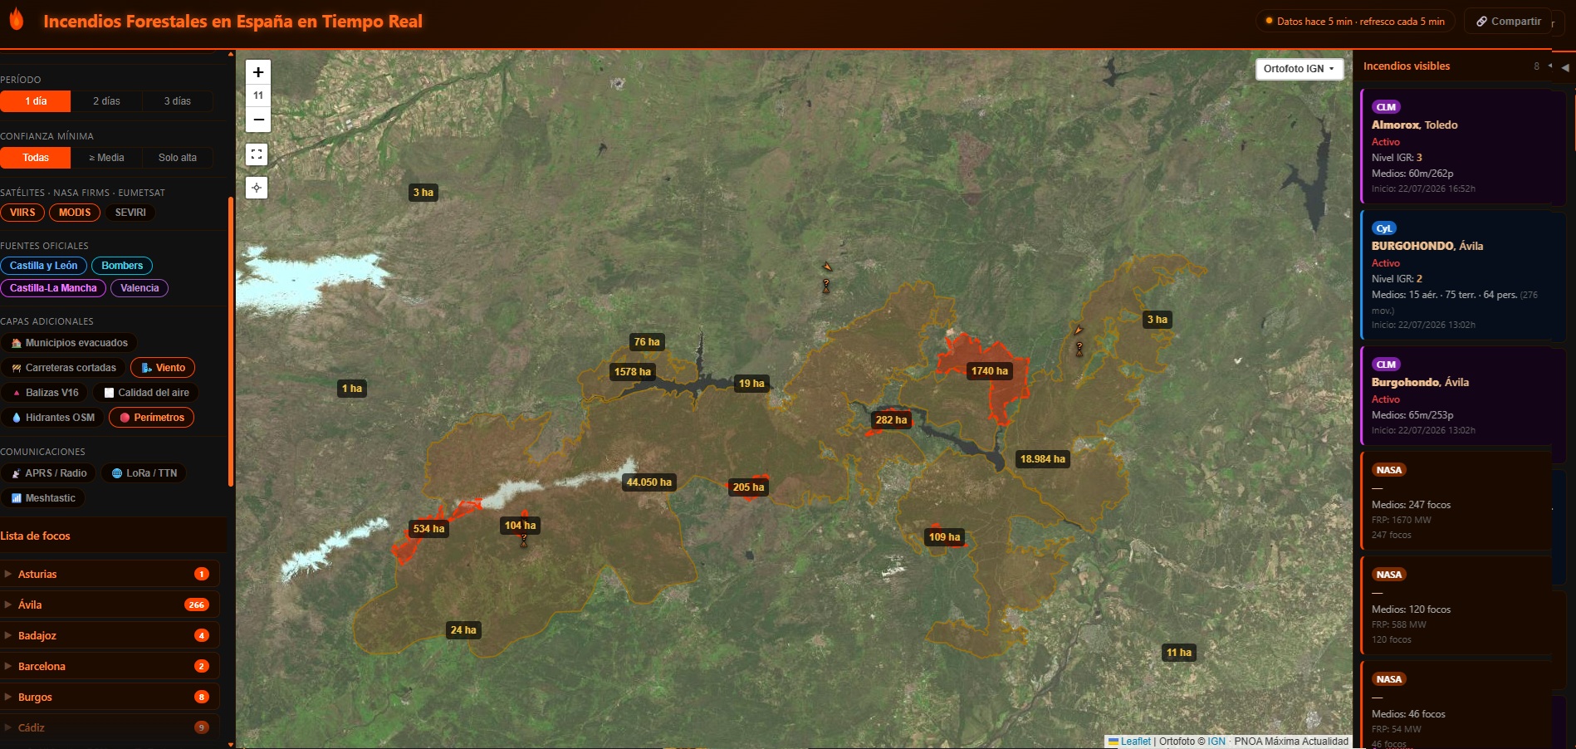Click the 109 ha fire label
This screenshot has height=749, width=1576.
(x=944, y=537)
